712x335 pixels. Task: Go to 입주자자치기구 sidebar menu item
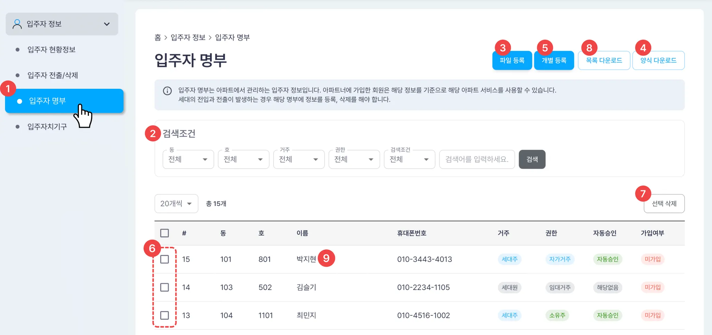47,127
